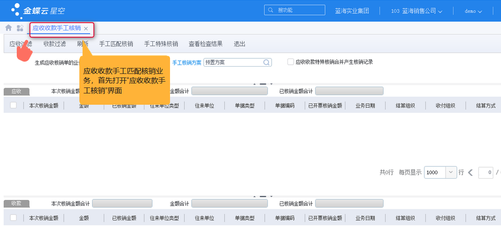Click 业务日期 column header in 应收 table
Viewport: 501px width, 238px height.
coord(365,106)
